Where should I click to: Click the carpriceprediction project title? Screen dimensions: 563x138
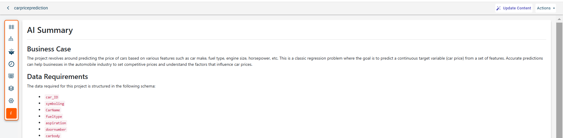[31, 8]
